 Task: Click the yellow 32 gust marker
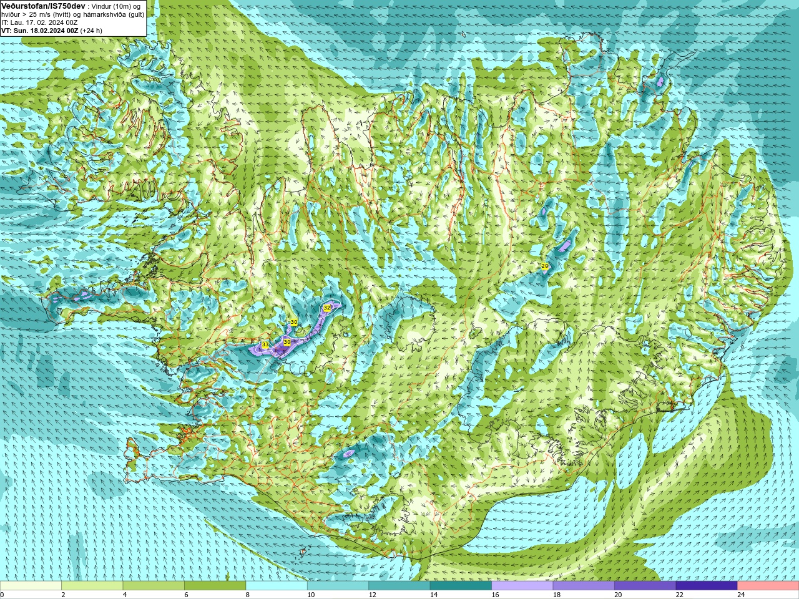pyautogui.click(x=327, y=308)
